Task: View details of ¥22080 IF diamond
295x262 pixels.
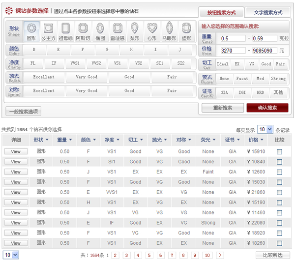Action: click(x=16, y=223)
